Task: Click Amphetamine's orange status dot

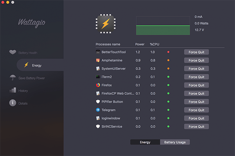Action: (x=168, y=60)
